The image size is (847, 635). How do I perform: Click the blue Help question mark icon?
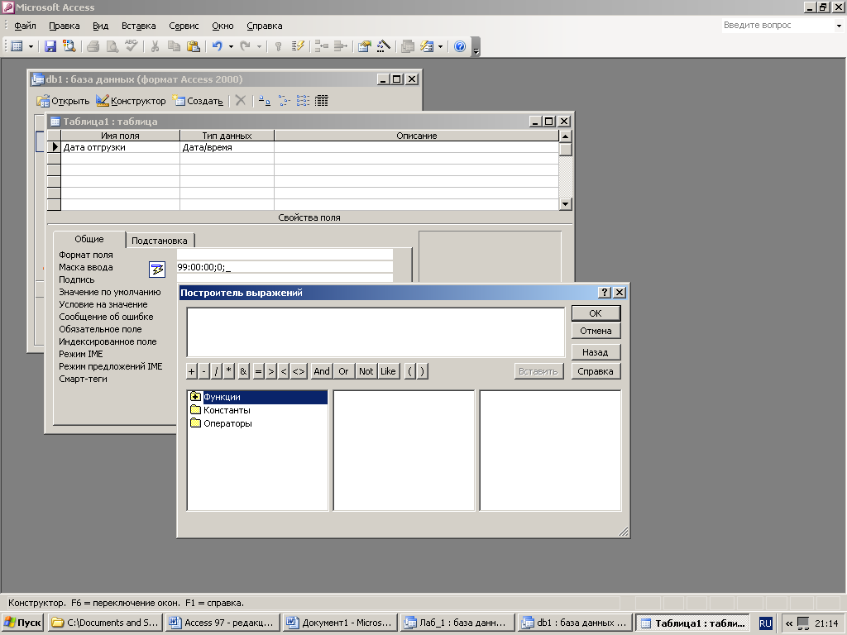(x=460, y=46)
